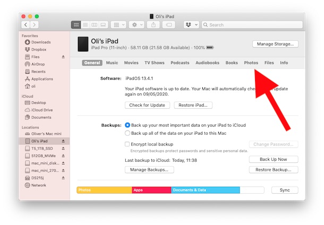Switch Finder to icon view

[76, 25]
